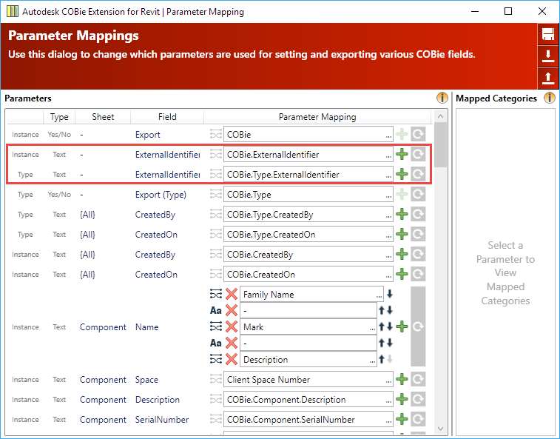This screenshot has width=560, height=439.
Task: Reset the COBie export mapping
Action: [x=418, y=135]
